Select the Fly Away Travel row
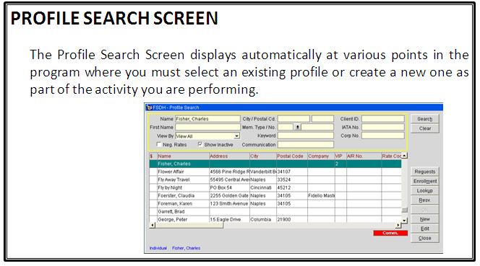 coord(275,179)
